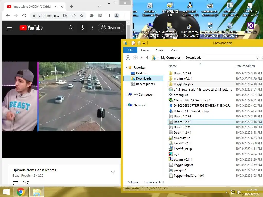
Task: Open the Home ribbon tab
Action: click(145, 50)
